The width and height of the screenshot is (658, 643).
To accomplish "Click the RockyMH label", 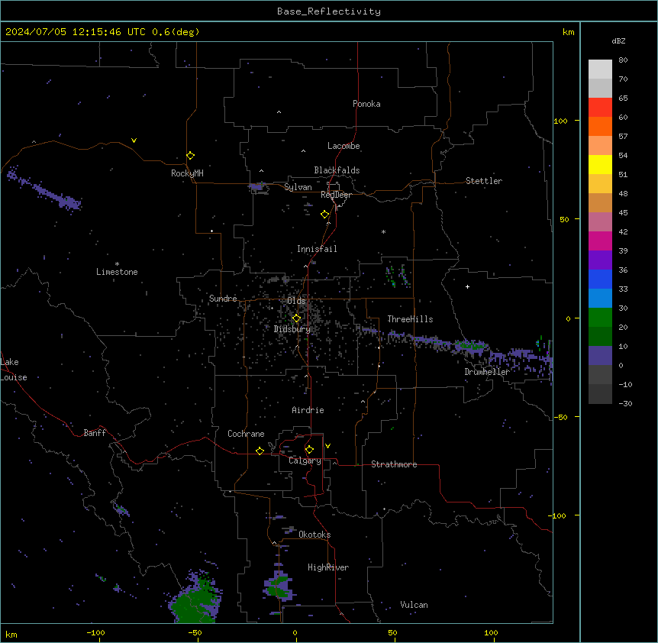I will 187,173.
